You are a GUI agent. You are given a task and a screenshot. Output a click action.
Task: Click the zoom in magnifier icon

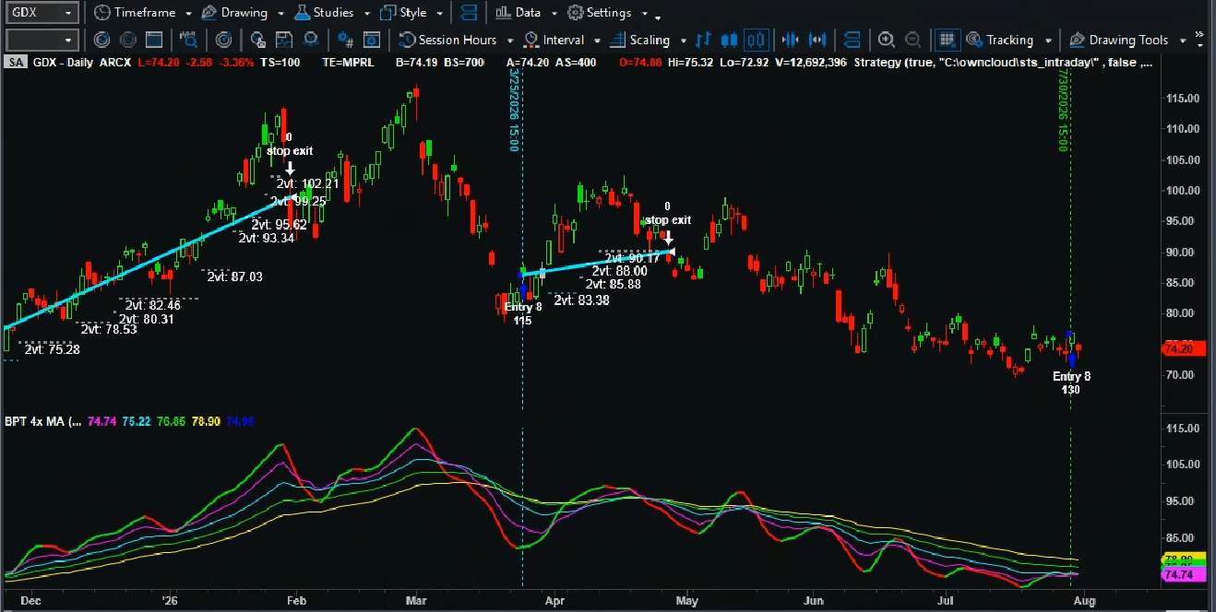[x=887, y=40]
